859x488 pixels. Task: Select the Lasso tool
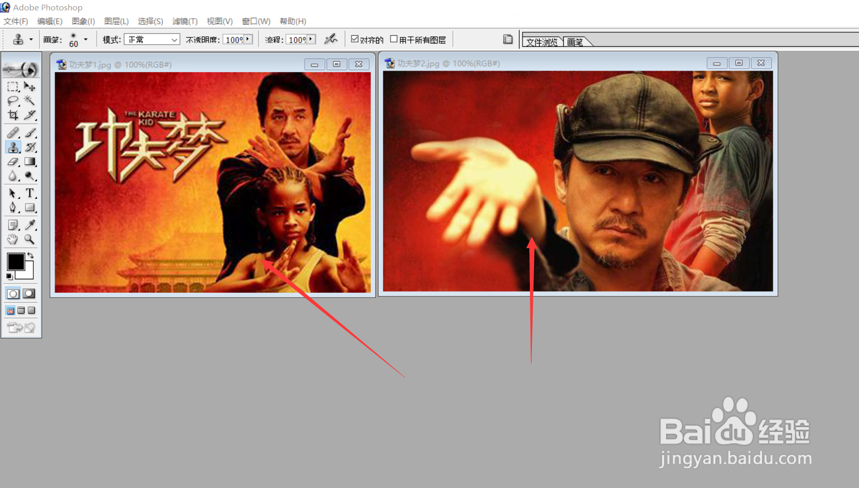[x=13, y=101]
